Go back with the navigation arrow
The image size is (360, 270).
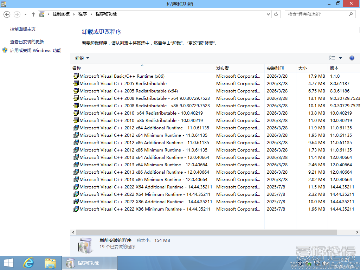click(7, 14)
